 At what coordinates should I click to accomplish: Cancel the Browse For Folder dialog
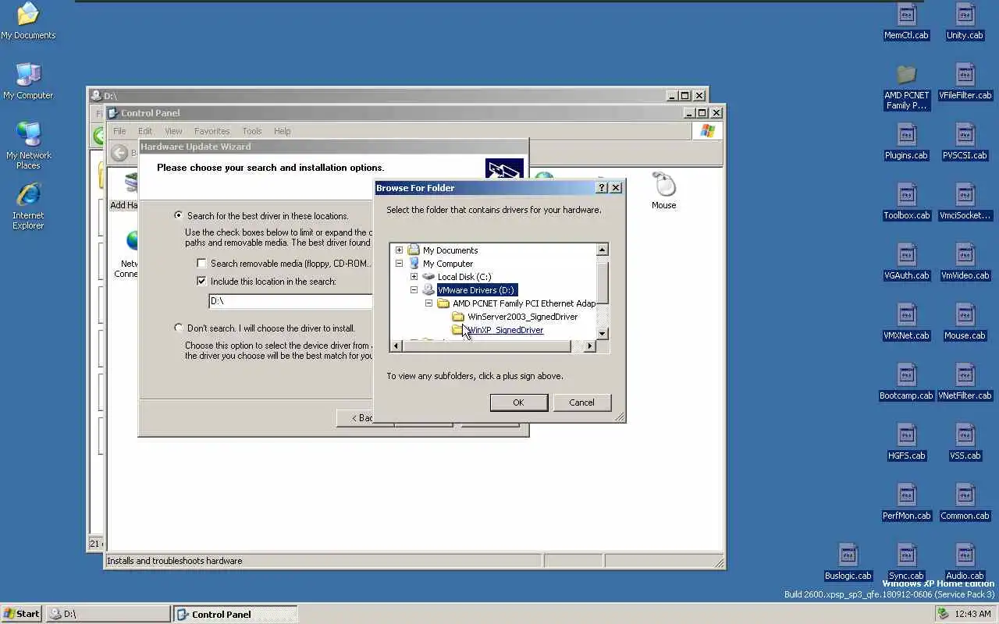pos(581,402)
